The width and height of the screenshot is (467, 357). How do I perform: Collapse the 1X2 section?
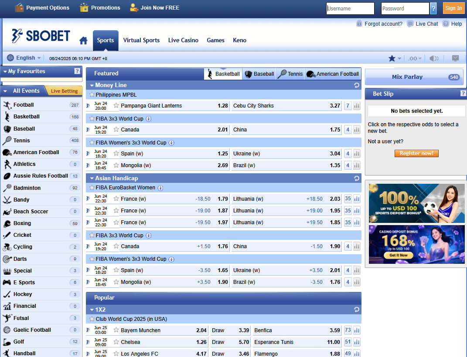[x=92, y=310]
